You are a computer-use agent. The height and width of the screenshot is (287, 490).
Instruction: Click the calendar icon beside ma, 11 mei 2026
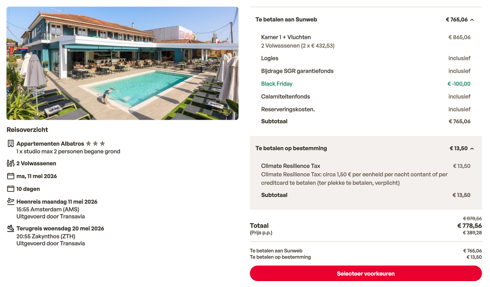tap(11, 176)
